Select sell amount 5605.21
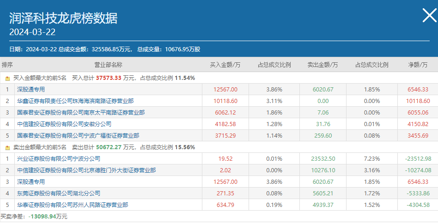This screenshot has height=224, width=438. [x=323, y=193]
